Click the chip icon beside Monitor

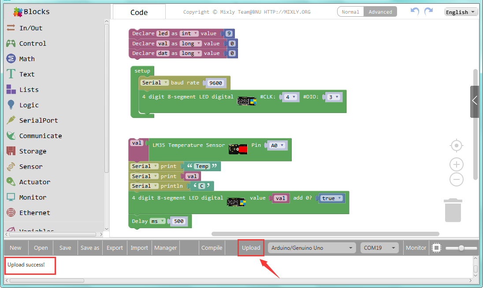[436, 248]
